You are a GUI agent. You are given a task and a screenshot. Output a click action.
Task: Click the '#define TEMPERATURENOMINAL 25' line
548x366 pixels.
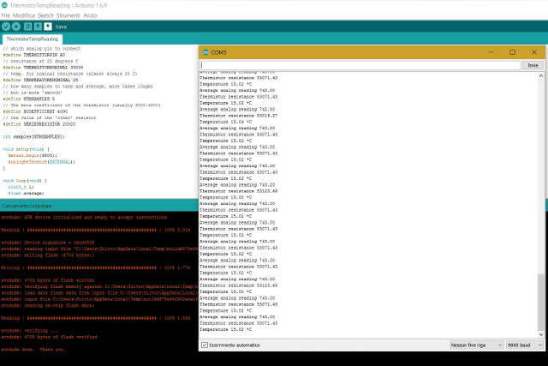point(40,80)
